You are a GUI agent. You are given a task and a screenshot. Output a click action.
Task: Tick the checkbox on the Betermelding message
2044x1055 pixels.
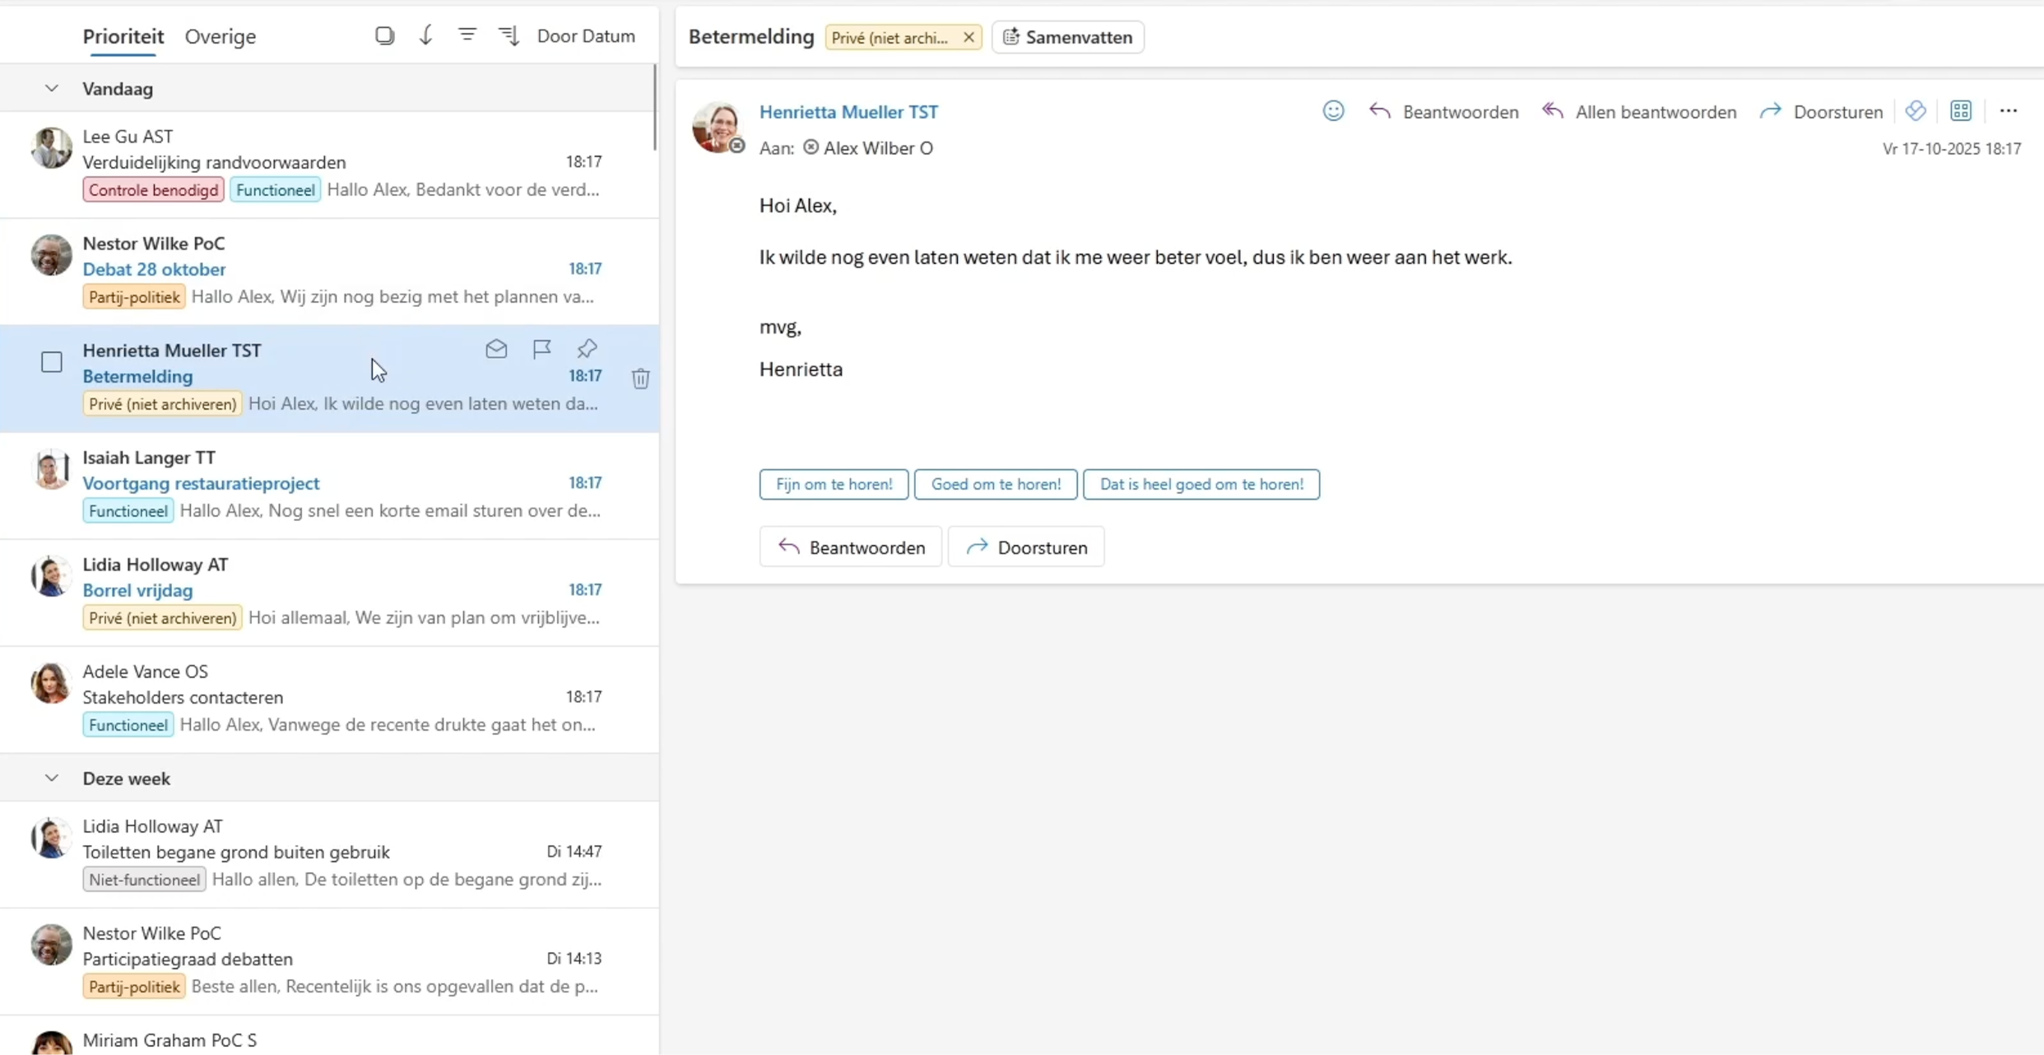click(52, 362)
